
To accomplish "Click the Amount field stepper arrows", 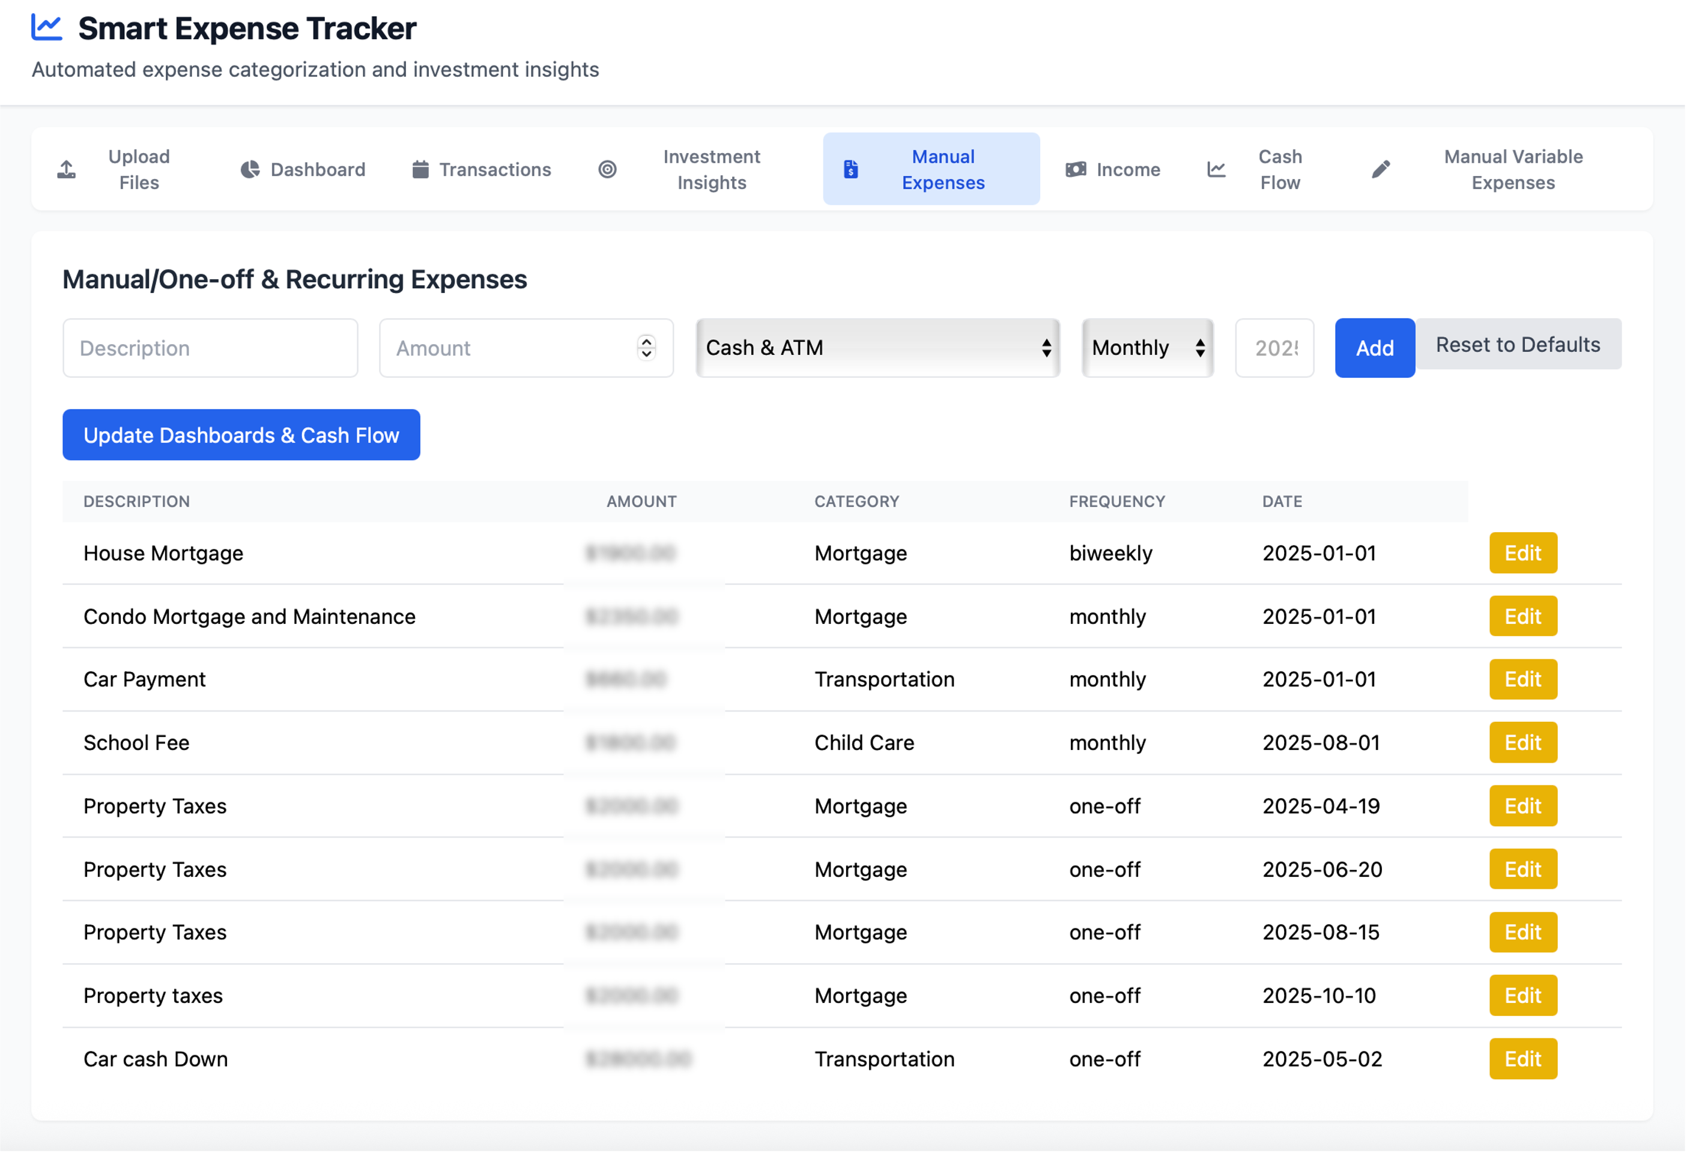I will click(x=646, y=348).
